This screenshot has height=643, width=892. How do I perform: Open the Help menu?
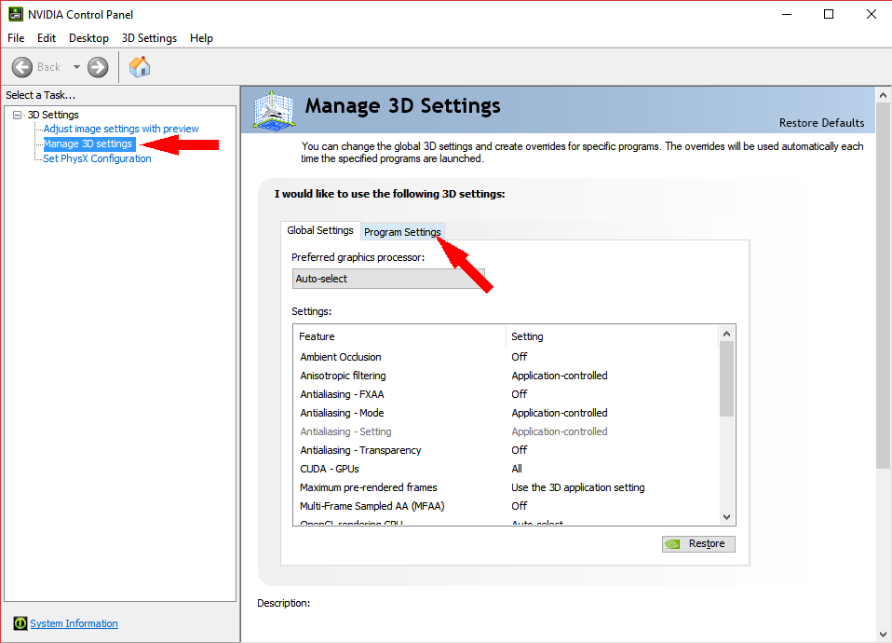(201, 38)
